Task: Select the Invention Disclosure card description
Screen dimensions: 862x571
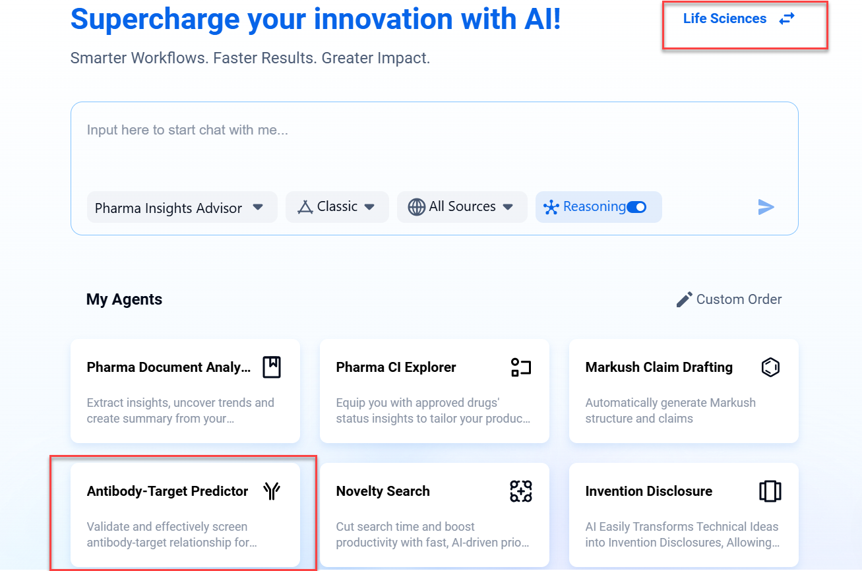Action: click(681, 535)
